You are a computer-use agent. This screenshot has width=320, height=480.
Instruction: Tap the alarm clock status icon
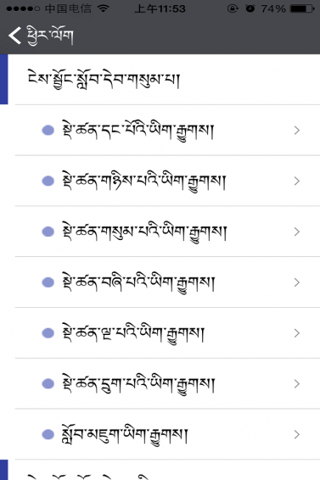[250, 8]
